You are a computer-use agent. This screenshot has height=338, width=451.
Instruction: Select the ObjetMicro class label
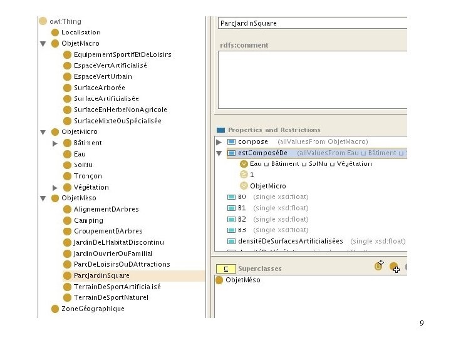(x=80, y=132)
